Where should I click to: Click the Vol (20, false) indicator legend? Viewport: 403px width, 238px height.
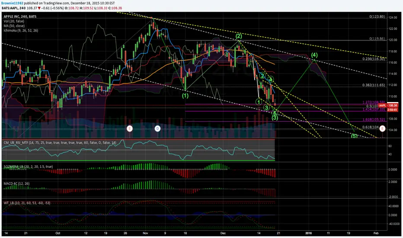tap(14, 21)
